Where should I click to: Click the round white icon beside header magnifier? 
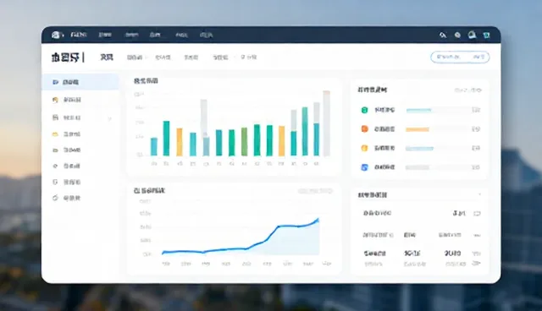pos(457,35)
